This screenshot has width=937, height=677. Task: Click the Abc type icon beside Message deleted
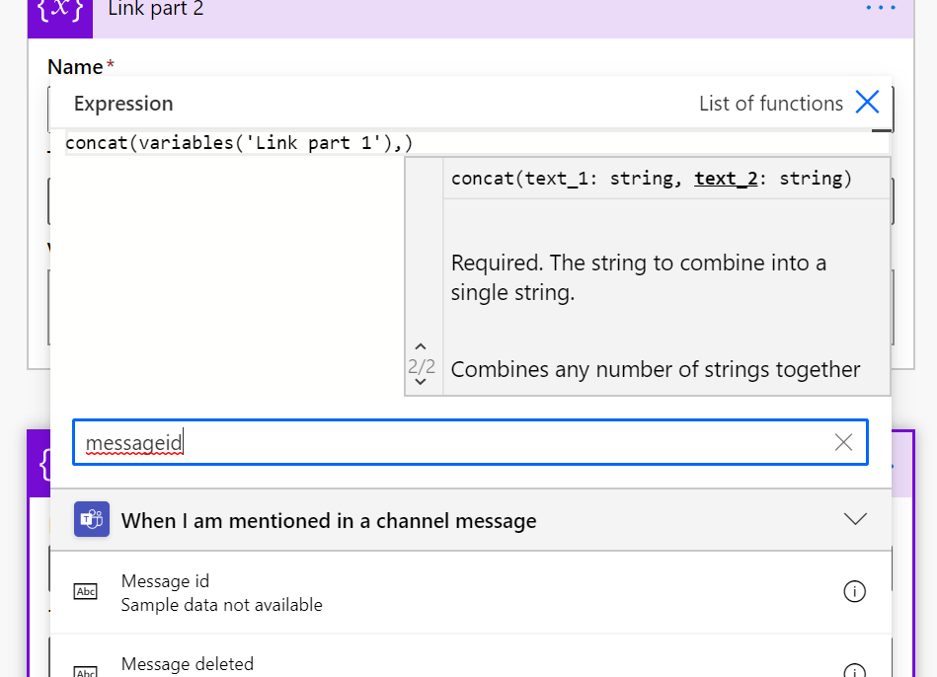click(x=86, y=671)
